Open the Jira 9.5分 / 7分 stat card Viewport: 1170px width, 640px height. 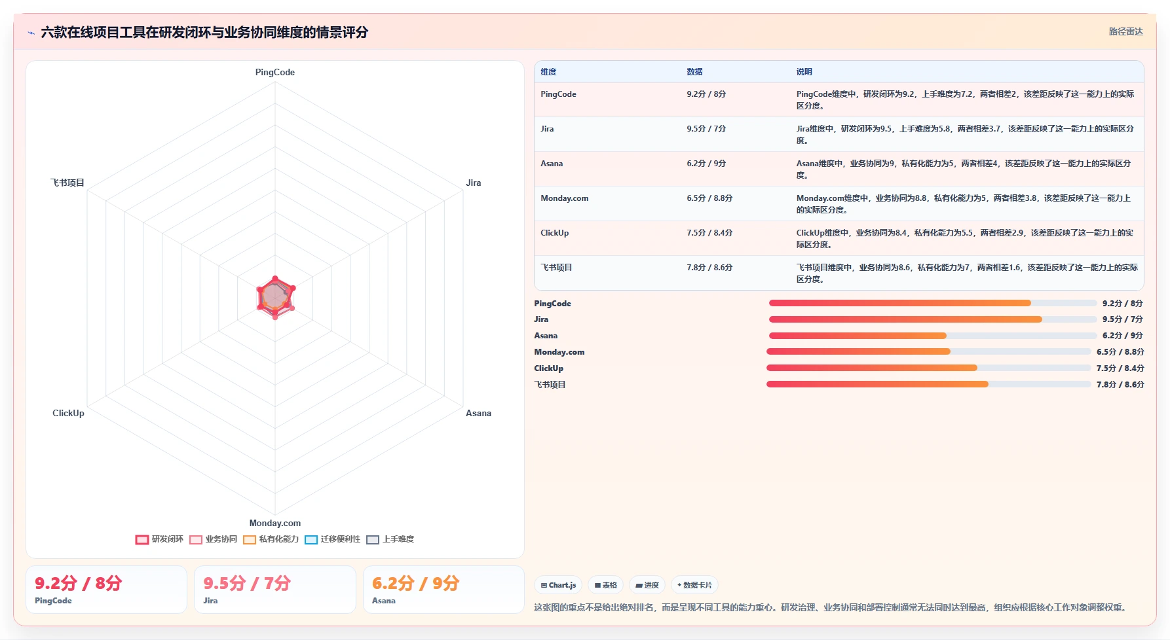point(275,590)
